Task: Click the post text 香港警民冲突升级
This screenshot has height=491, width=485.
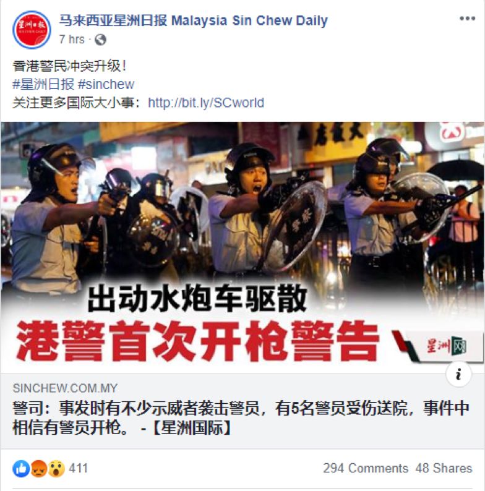Action: [69, 66]
